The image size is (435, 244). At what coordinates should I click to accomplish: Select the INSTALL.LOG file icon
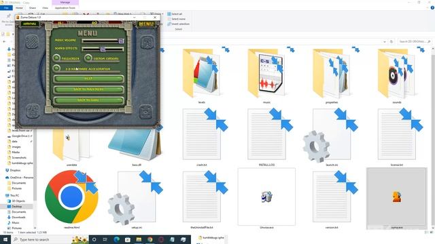pos(266,134)
